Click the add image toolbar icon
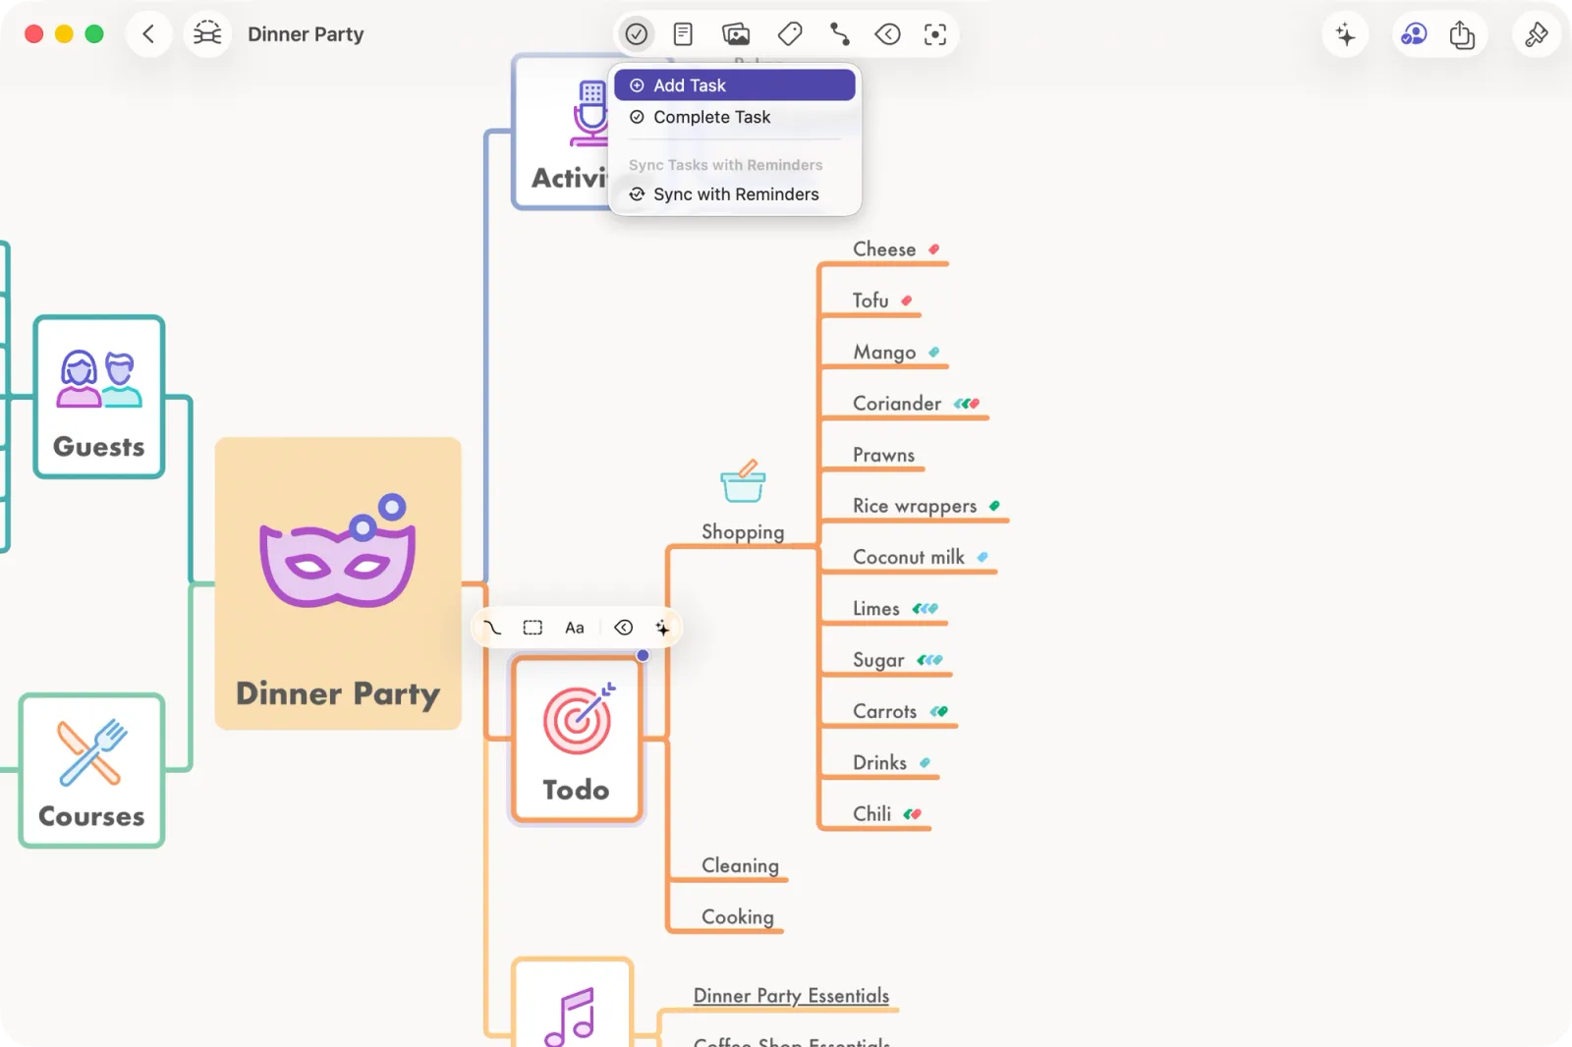This screenshot has height=1047, width=1572. (x=736, y=34)
